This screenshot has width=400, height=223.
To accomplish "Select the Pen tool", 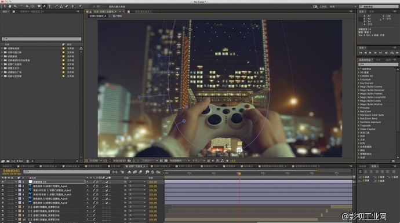I will [x=45, y=6].
